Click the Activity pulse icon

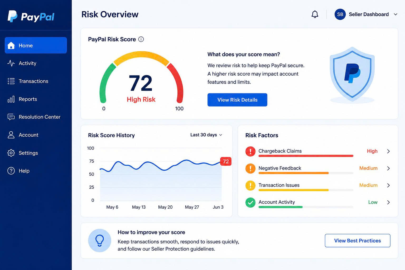point(11,63)
